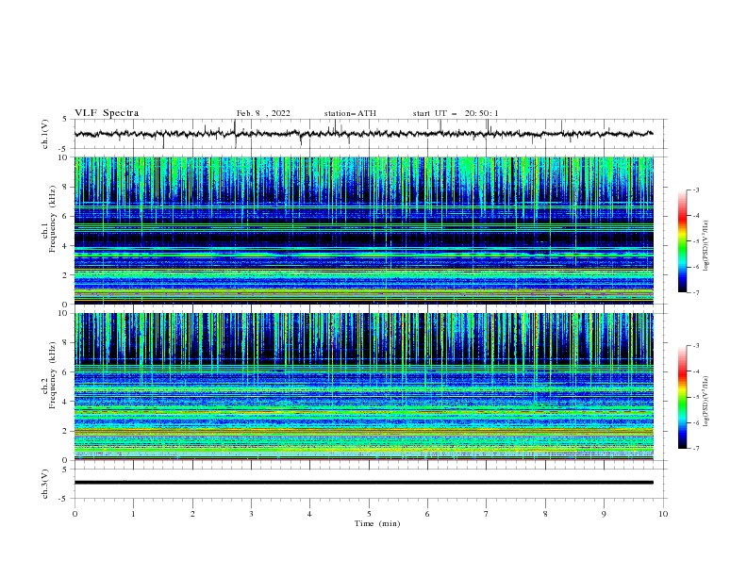Image resolution: width=747 pixels, height=577 pixels.
Task: Click inside the ch.2 spectrogram panel
Action: click(364, 387)
